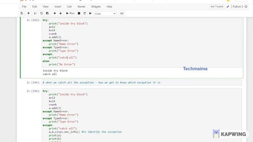
Task: Click line a.add(3) in cell 192
Action: pyautogui.click(x=55, y=37)
